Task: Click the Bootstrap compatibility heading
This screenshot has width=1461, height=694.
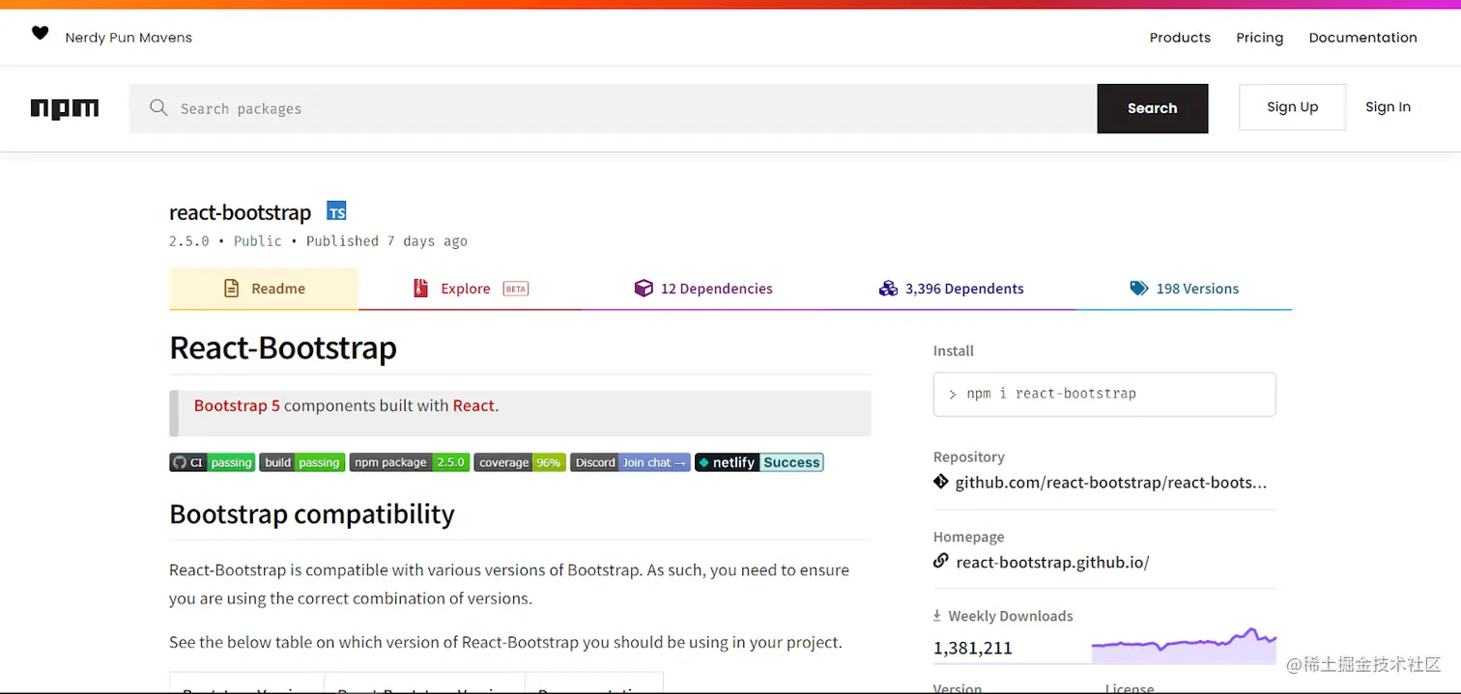Action: coord(312,514)
